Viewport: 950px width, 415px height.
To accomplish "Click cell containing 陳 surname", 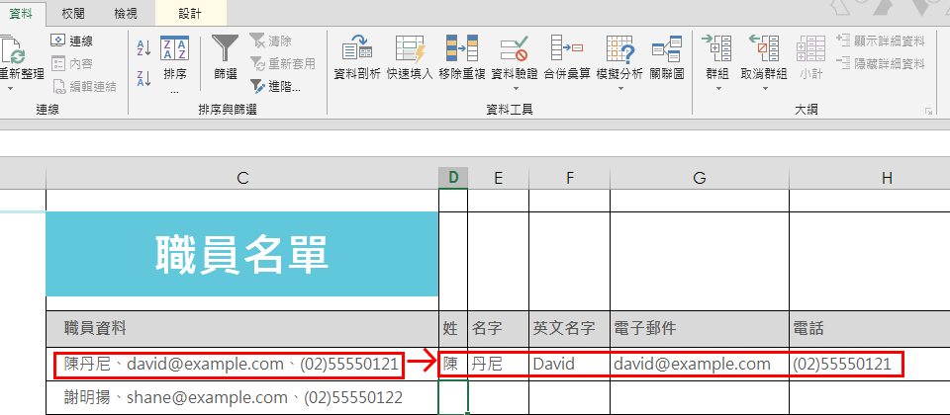I will click(x=453, y=364).
